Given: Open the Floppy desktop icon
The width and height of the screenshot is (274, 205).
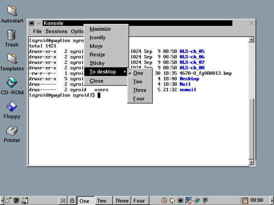Looking at the screenshot, I should (x=12, y=107).
